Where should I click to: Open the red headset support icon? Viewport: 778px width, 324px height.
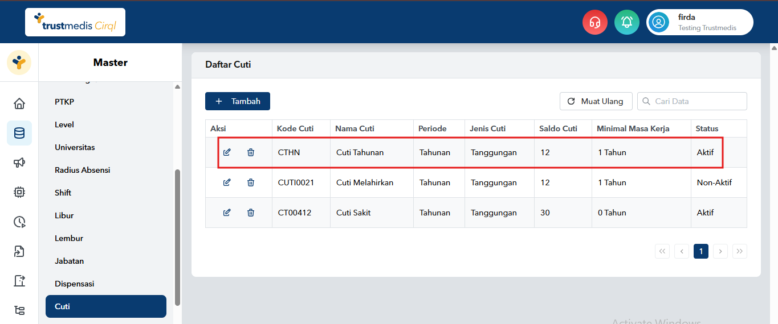pos(595,22)
